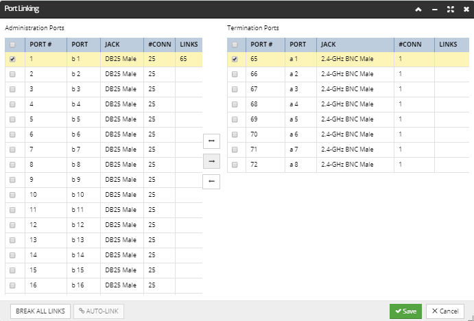
Task: Select port name 'b 4' cell
Action: pyautogui.click(x=84, y=104)
